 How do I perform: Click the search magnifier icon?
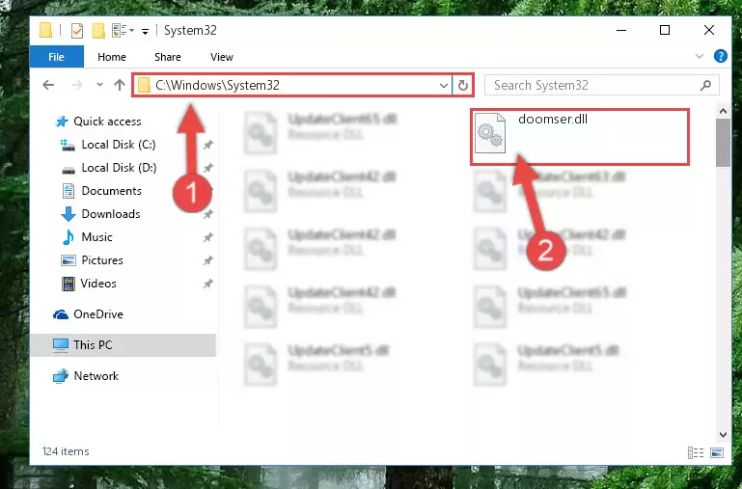(x=705, y=85)
